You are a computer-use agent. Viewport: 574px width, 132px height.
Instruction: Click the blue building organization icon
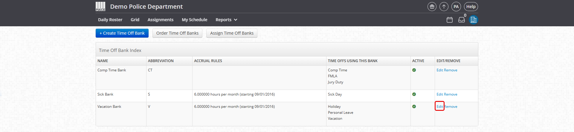[473, 20]
